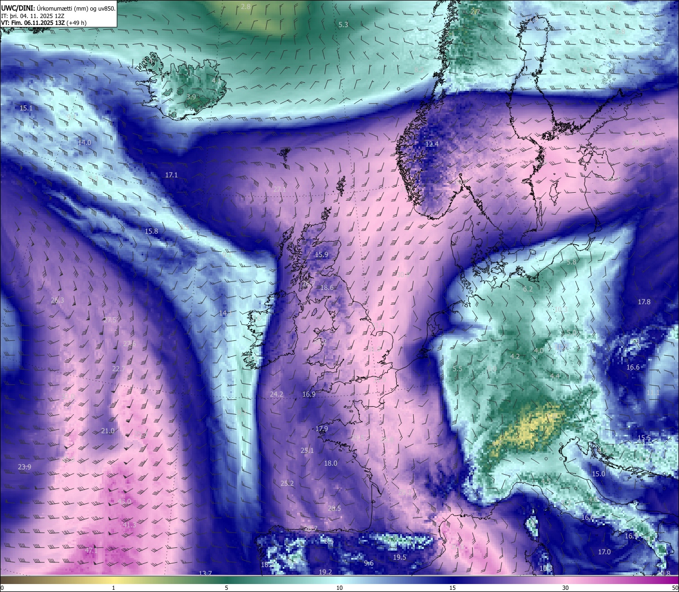Click the 47.1 value label
Screen dimensions: 679x592
tap(91, 551)
